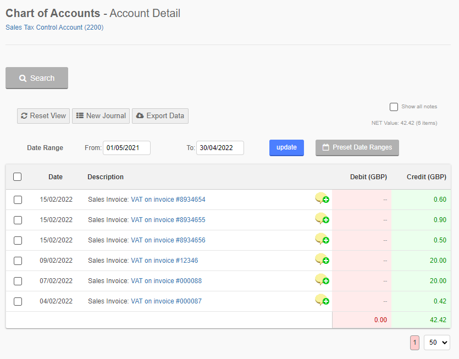Screen dimensions: 459x359
Task: Export Data from this account
Action: click(160, 116)
